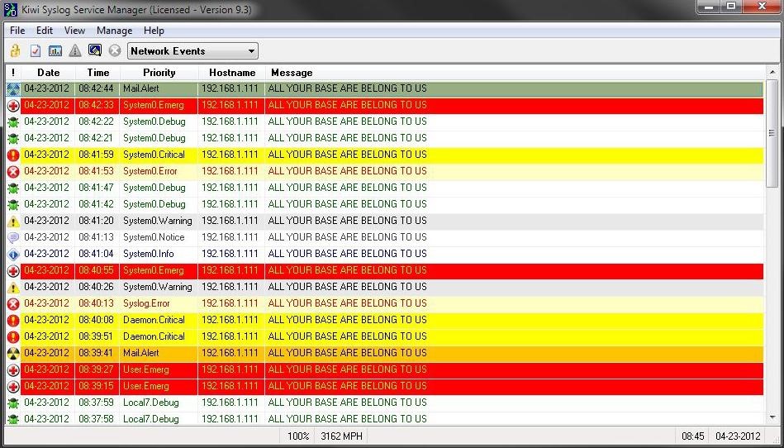Click the Hostname column header

pyautogui.click(x=232, y=73)
